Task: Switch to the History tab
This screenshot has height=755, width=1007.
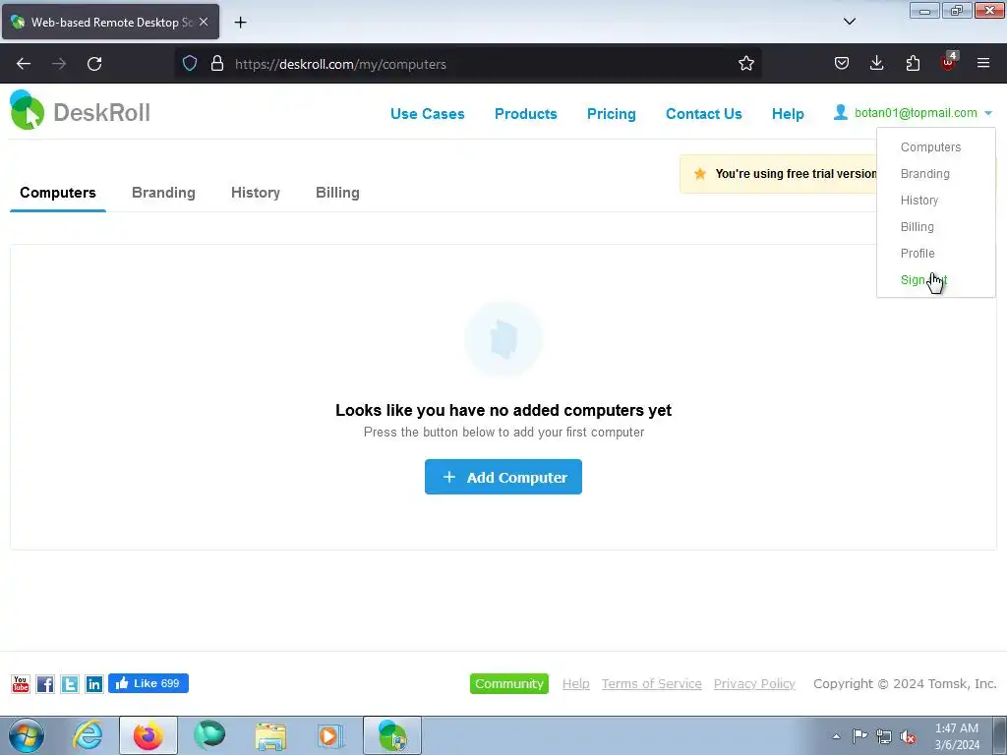Action: [256, 193]
